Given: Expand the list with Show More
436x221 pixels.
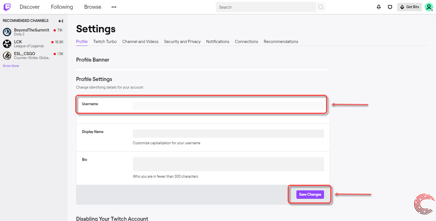Looking at the screenshot, I should coord(11,66).
